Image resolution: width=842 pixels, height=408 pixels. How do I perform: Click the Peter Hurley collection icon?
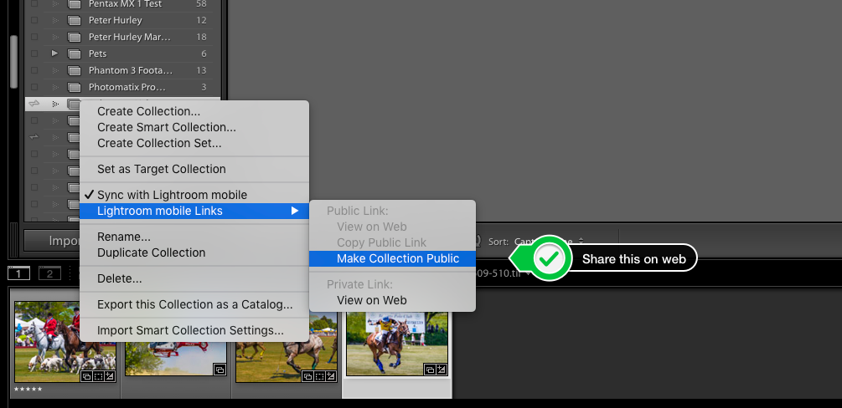click(74, 20)
